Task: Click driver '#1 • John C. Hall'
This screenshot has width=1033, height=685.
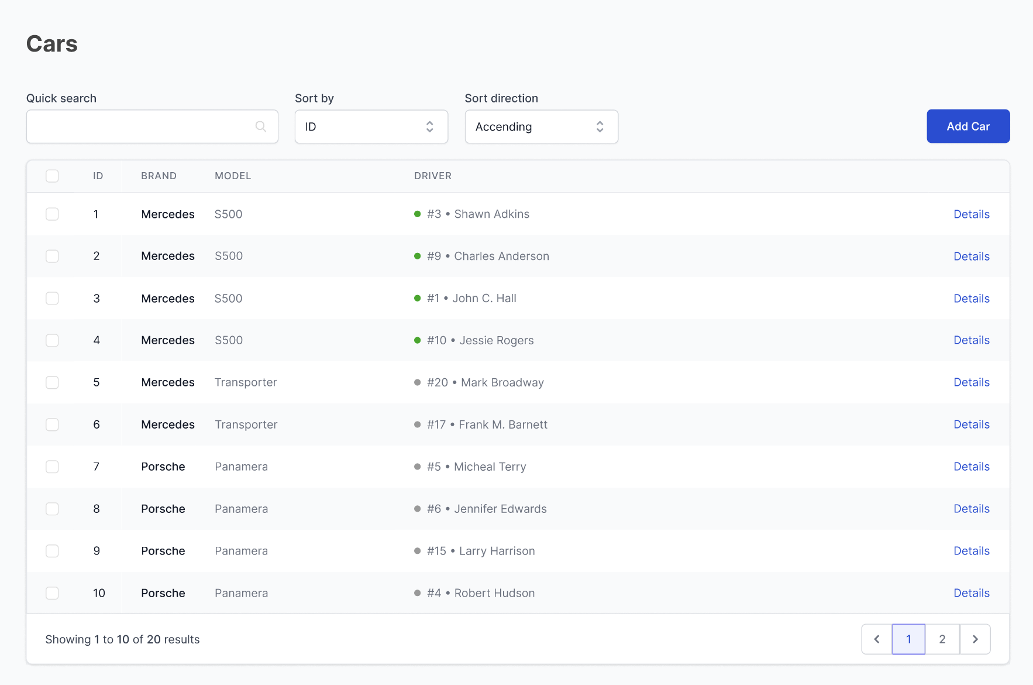Action: 465,299
